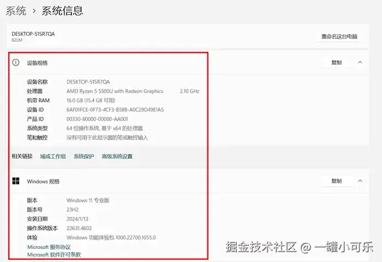Viewport: 382px width, 262px height.
Task: Select the pen and touch 没有可用于 text
Action: click(107, 138)
